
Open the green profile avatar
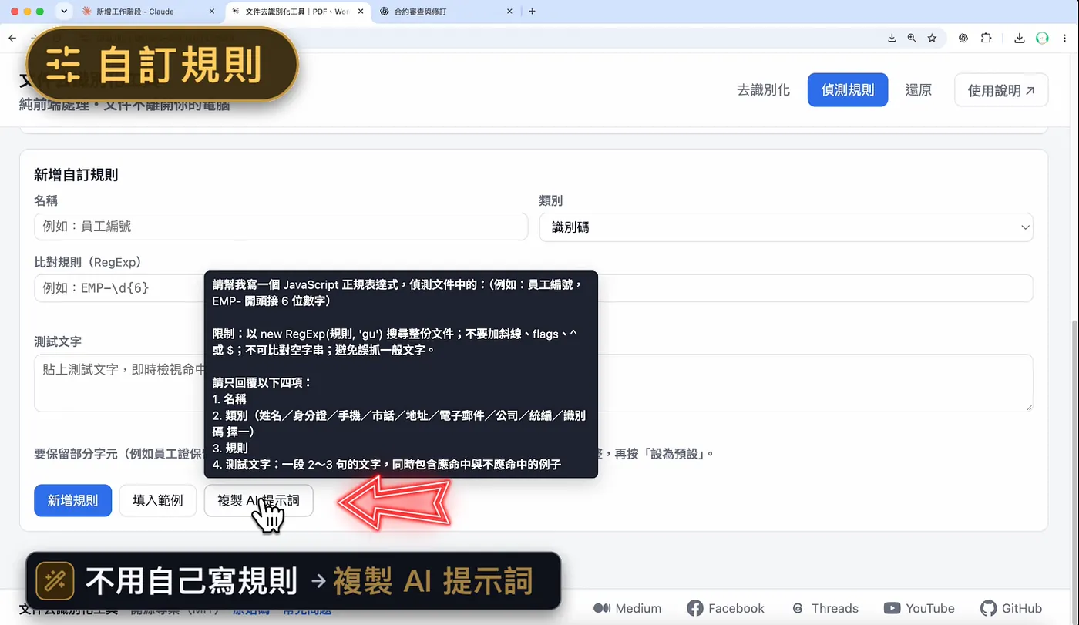tap(1042, 38)
